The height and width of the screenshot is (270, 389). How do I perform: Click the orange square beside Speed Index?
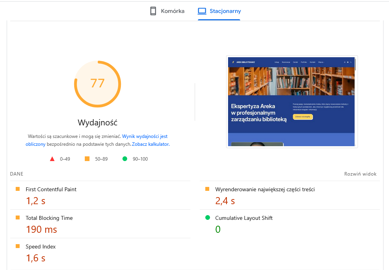pos(17,246)
